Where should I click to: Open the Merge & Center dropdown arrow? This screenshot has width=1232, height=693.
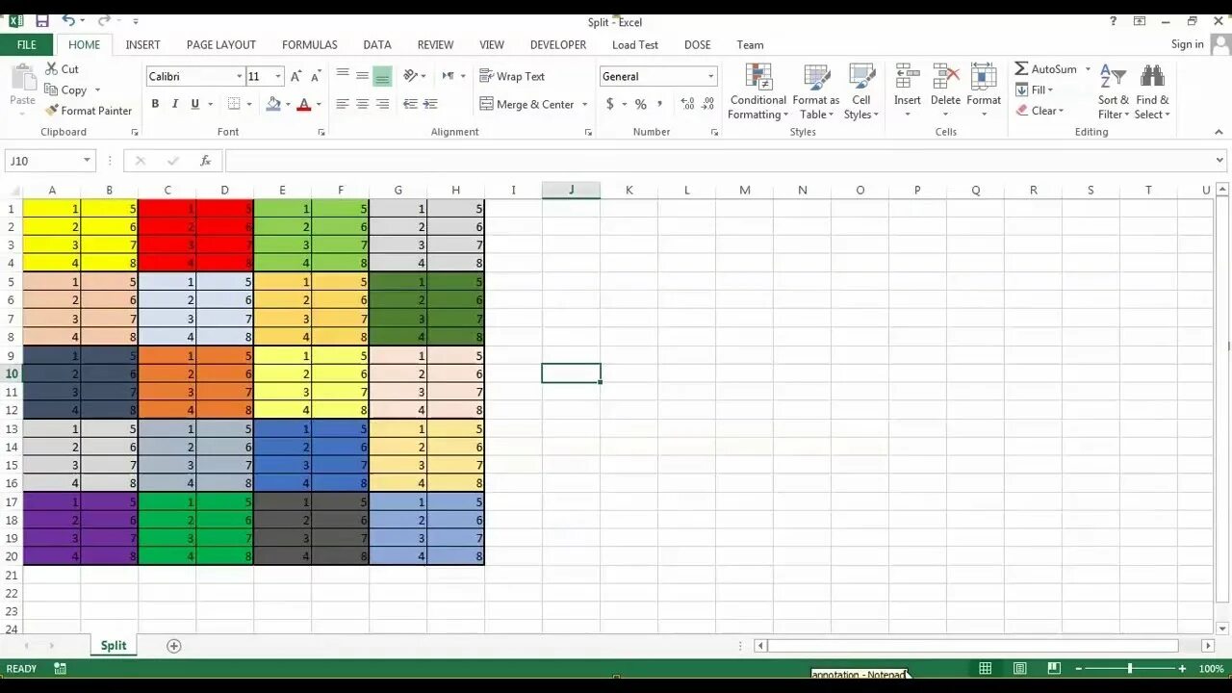584,104
